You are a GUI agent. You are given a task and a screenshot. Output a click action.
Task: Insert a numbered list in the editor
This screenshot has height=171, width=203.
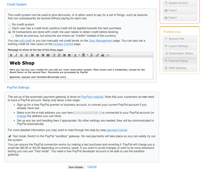[x=59, y=55]
